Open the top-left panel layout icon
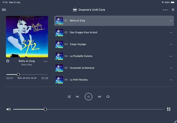 click(x=4, y=10)
